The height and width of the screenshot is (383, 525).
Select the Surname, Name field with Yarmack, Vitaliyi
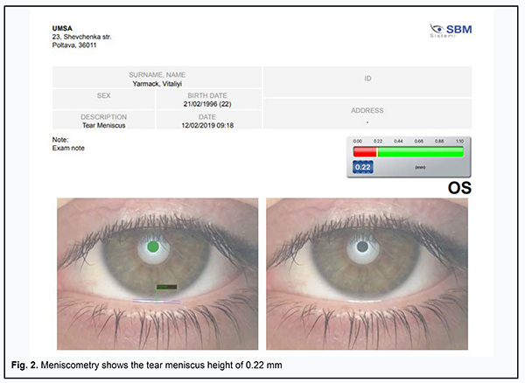157,80
